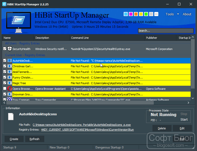
Task: Uncheck the AutoHideDesk... startup entry
Action: click(x=5, y=60)
